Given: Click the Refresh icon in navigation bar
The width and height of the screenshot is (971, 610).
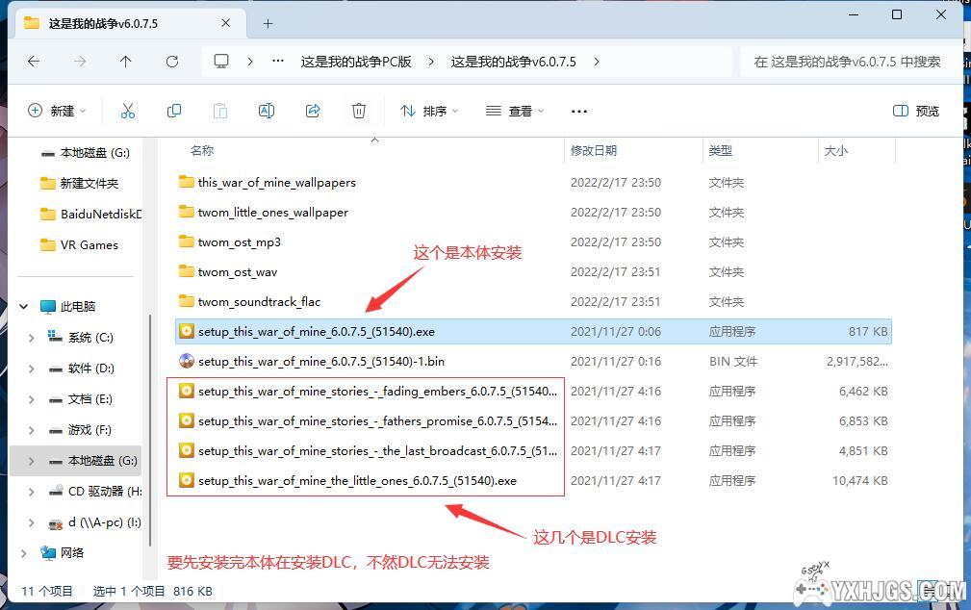Looking at the screenshot, I should coord(172,62).
